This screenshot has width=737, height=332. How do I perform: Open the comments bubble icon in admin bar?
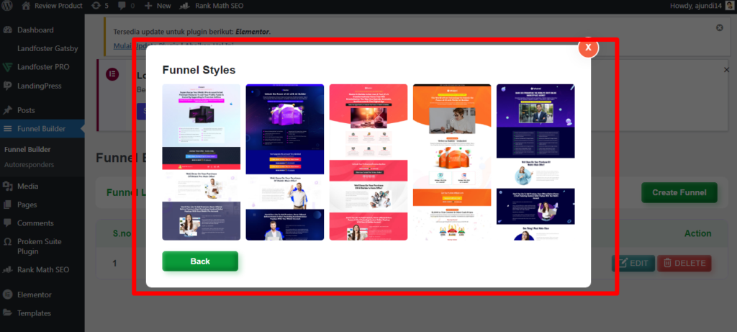[125, 6]
